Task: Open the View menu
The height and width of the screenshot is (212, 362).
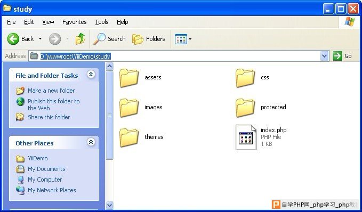Action: coord(48,22)
